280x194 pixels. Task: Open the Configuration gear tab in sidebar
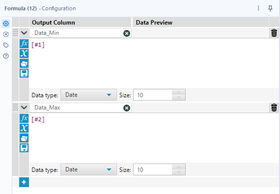(6, 24)
